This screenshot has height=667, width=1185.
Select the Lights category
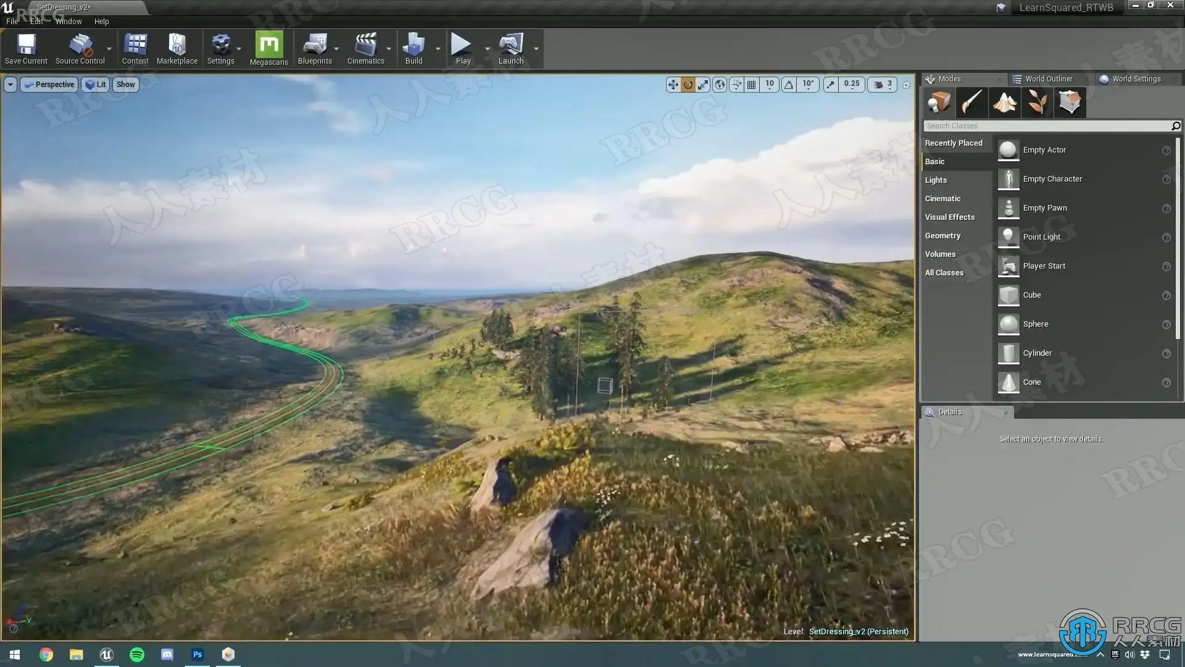coord(936,180)
